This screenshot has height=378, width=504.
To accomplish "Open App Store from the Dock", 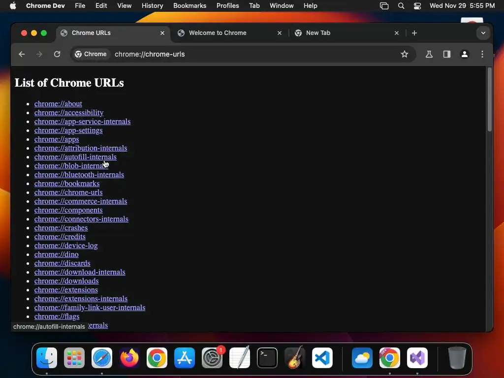I will 185,358.
